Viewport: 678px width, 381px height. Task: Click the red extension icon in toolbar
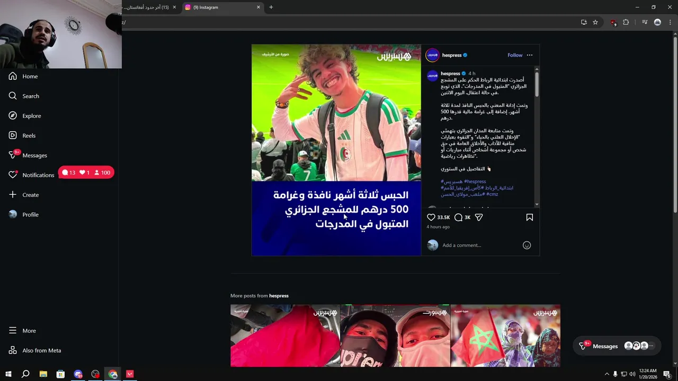click(613, 22)
